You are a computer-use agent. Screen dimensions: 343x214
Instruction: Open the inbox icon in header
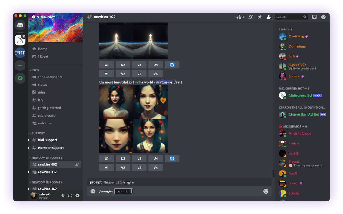(314, 17)
